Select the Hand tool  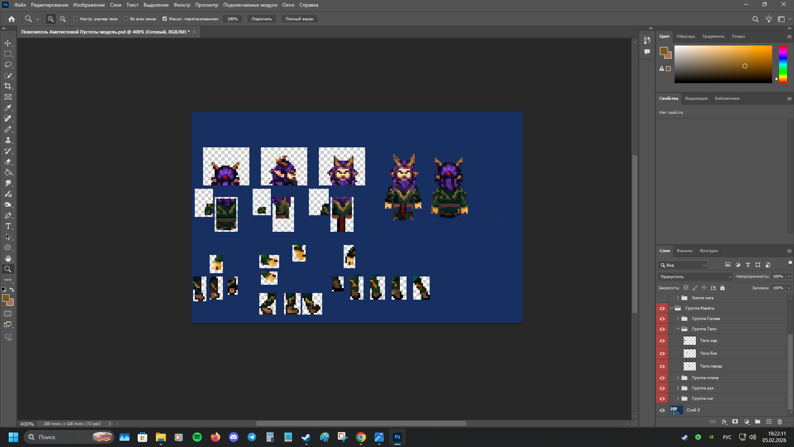point(8,258)
